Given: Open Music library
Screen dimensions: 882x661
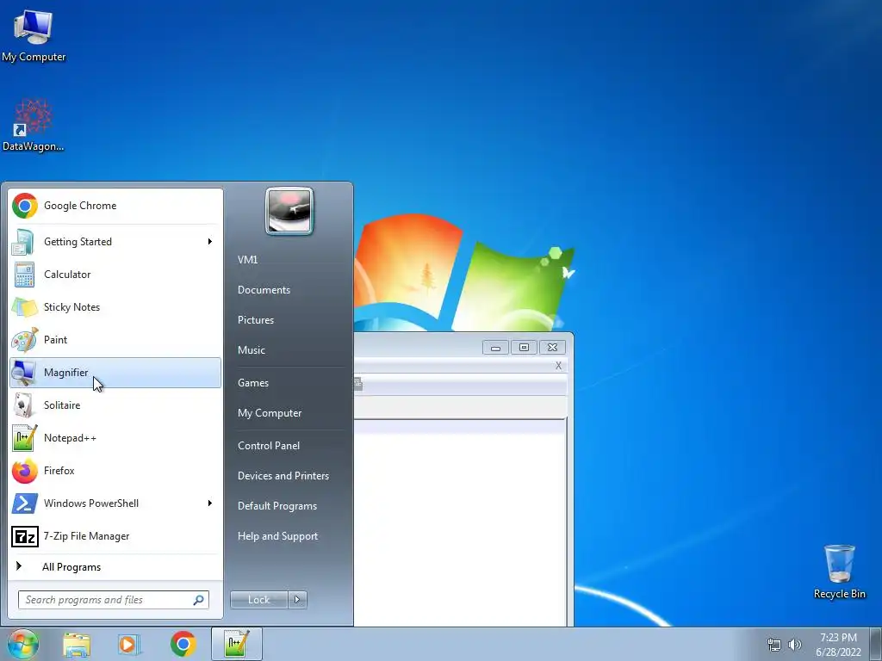Looking at the screenshot, I should (x=289, y=350).
